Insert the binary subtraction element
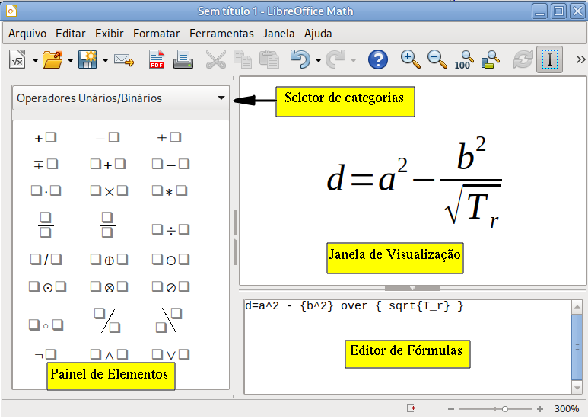The image size is (588, 419). point(170,165)
